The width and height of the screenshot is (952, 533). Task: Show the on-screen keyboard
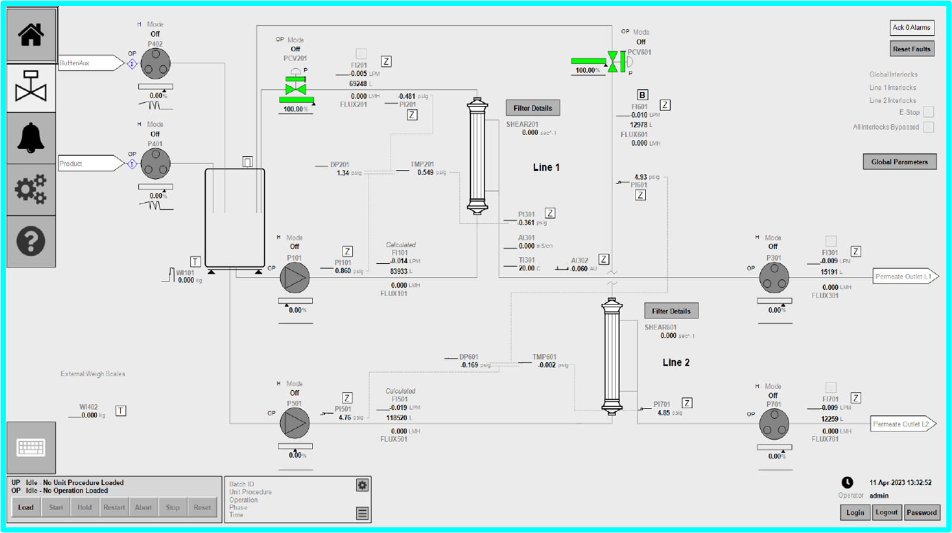click(x=31, y=448)
